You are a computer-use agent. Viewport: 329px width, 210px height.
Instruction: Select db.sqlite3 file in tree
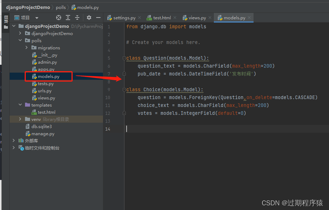(x=41, y=126)
